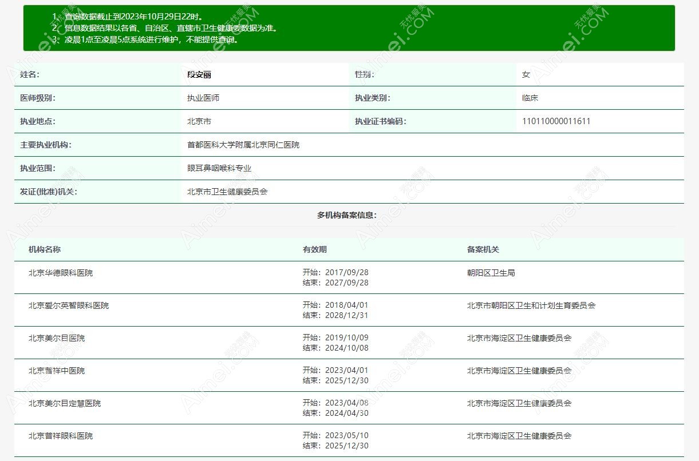
Task: Click 北京美尔目医院 row's 海淀区卫生健康委员会
Action: coord(519,338)
